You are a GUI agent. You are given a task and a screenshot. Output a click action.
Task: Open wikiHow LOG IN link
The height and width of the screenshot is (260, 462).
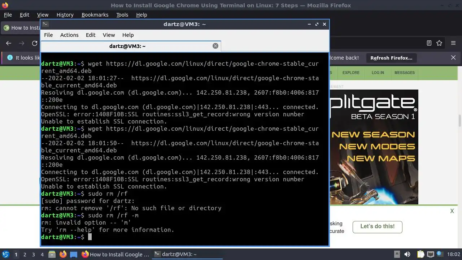378,73
